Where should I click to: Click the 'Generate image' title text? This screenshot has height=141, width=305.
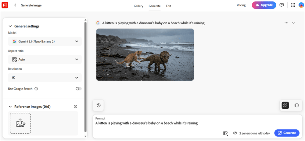[31, 5]
